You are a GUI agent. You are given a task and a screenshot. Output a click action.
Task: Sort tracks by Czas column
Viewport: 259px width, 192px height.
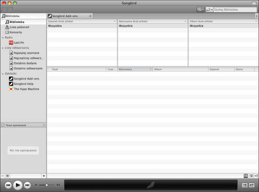(112, 69)
